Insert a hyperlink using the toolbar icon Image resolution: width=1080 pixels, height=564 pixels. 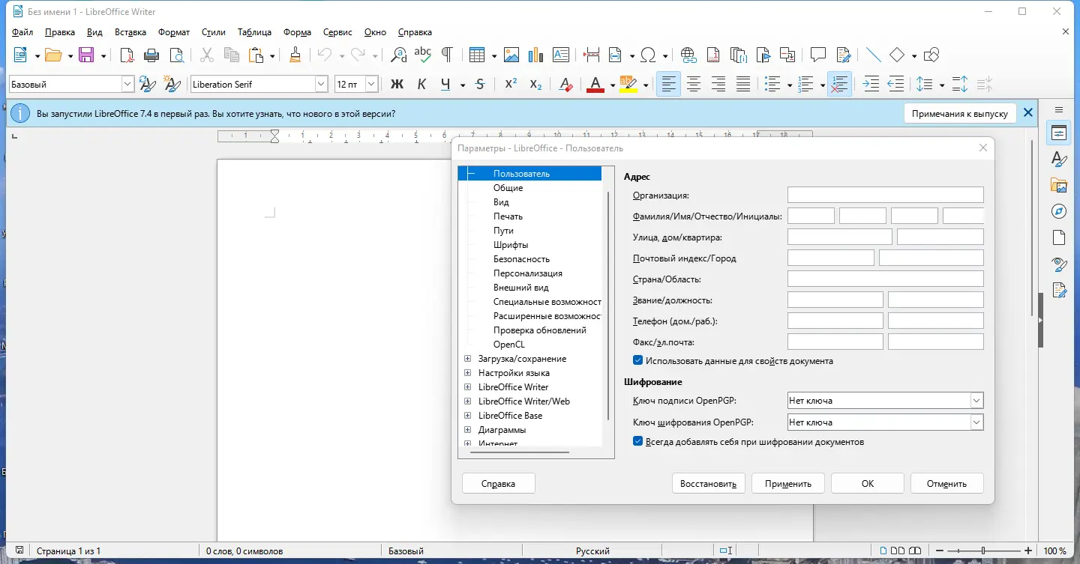coord(688,55)
